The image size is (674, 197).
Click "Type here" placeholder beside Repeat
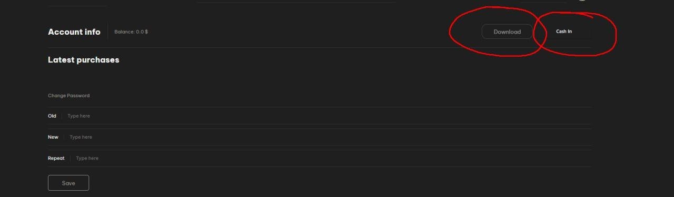[x=87, y=158]
